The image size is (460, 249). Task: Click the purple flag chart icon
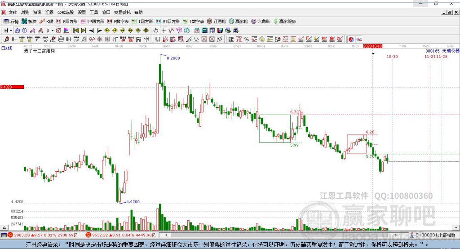pyautogui.click(x=66, y=31)
